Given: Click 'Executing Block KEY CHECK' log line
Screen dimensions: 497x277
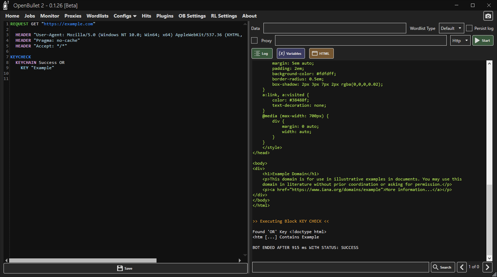Looking at the screenshot, I should (x=291, y=221).
